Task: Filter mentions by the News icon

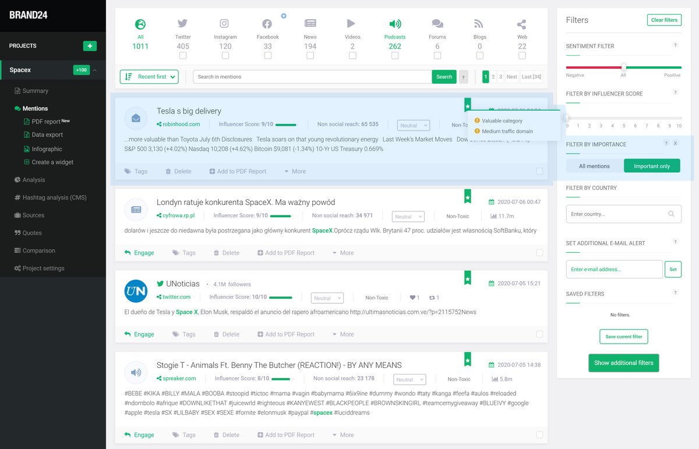Action: (x=310, y=24)
